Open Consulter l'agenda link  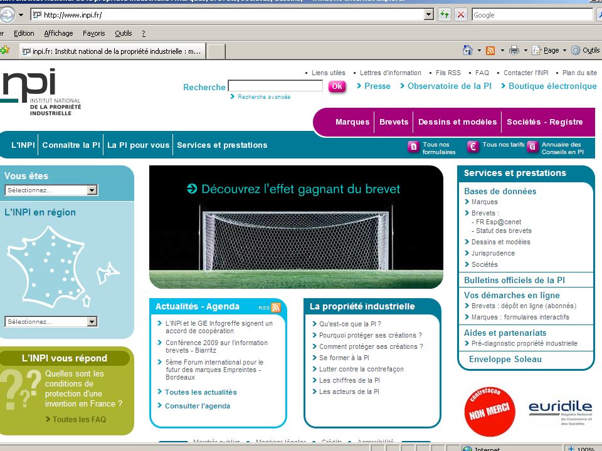(198, 406)
